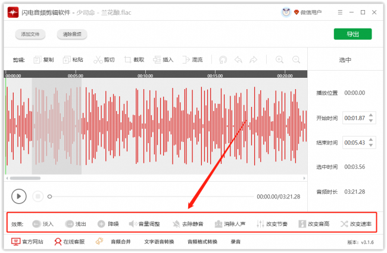Click the start time field showing 00:01.87
The image size is (387, 253).
click(359, 118)
